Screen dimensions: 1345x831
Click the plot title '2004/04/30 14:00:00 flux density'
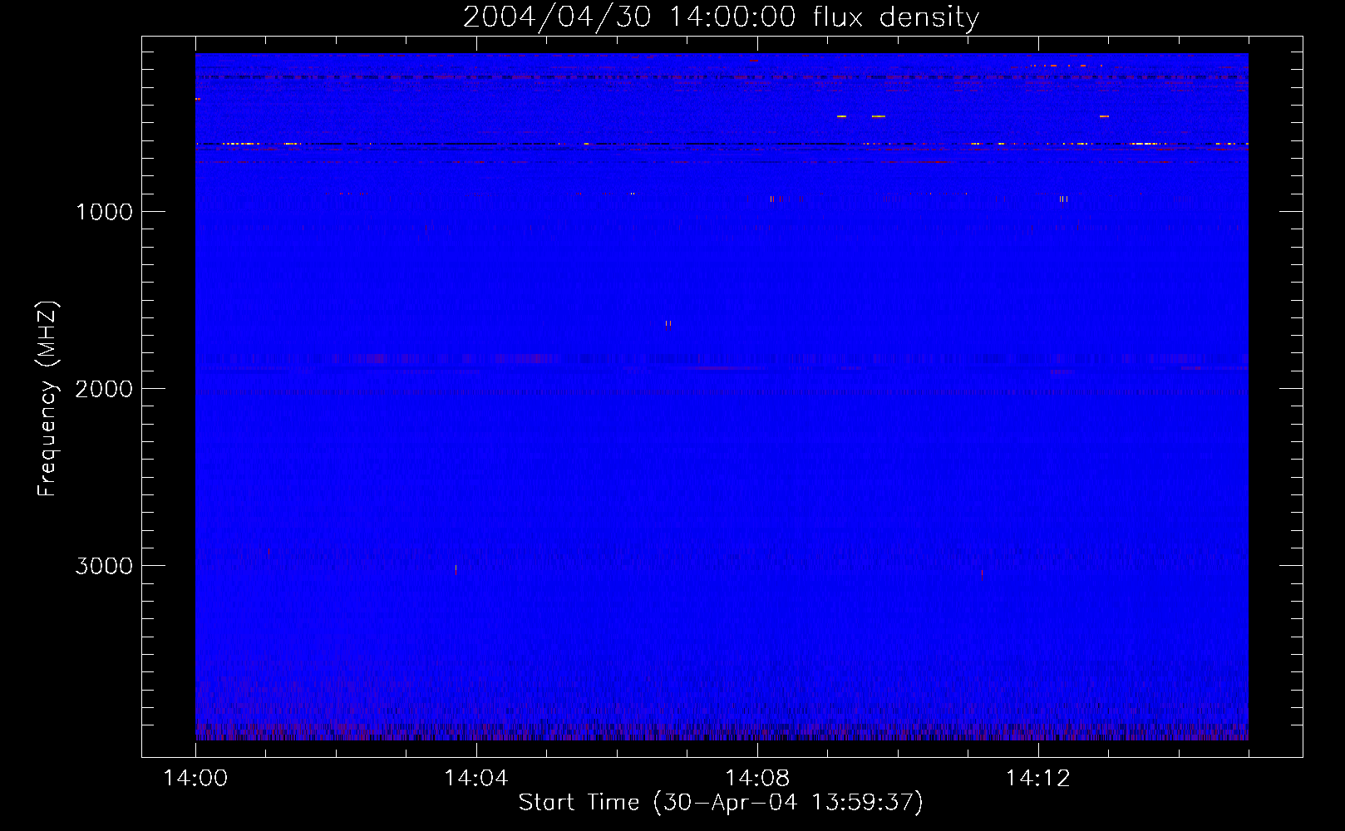(x=721, y=17)
